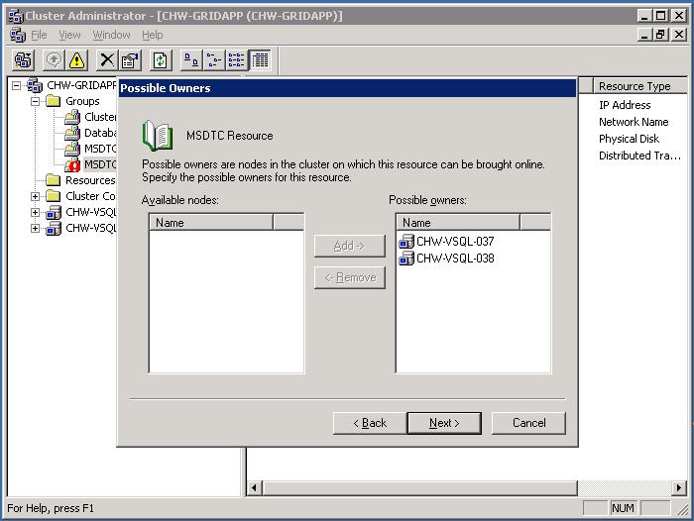Click the Resources folder icon in tree

(54, 180)
